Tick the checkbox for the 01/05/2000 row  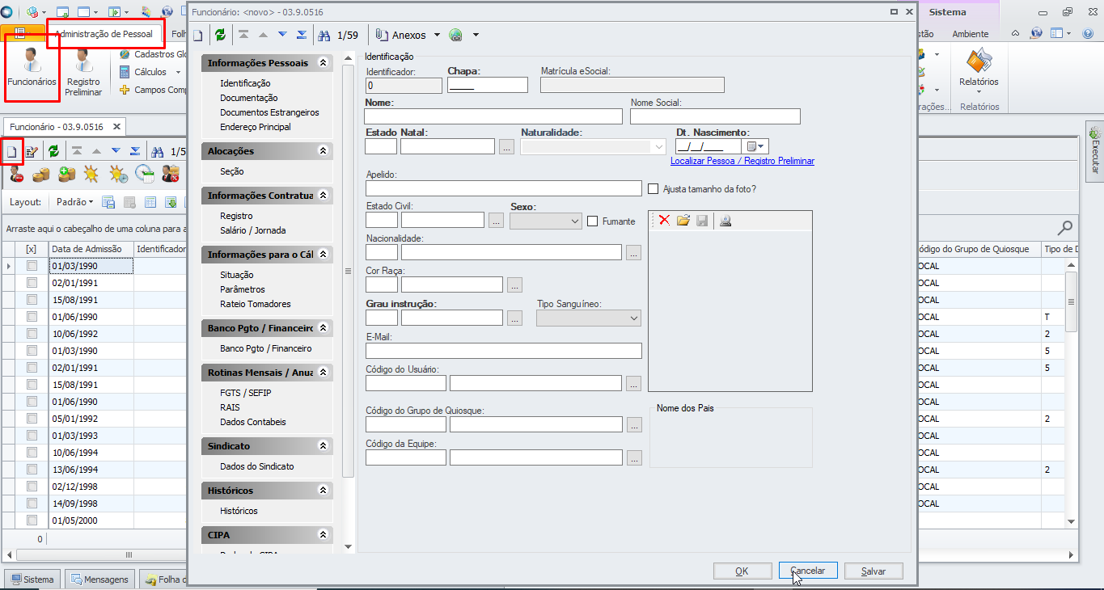tap(32, 520)
